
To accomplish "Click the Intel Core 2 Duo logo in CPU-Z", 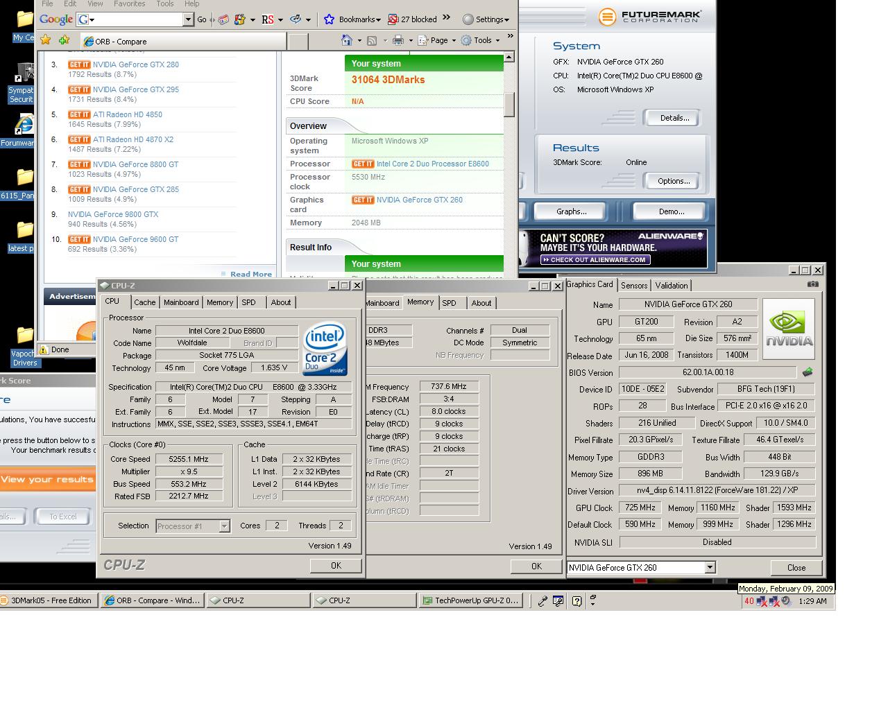I will pyautogui.click(x=325, y=349).
